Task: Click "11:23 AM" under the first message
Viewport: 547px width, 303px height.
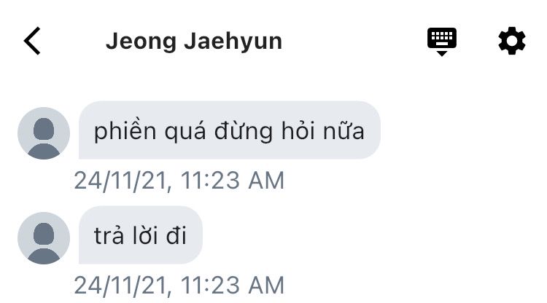Action: click(233, 181)
